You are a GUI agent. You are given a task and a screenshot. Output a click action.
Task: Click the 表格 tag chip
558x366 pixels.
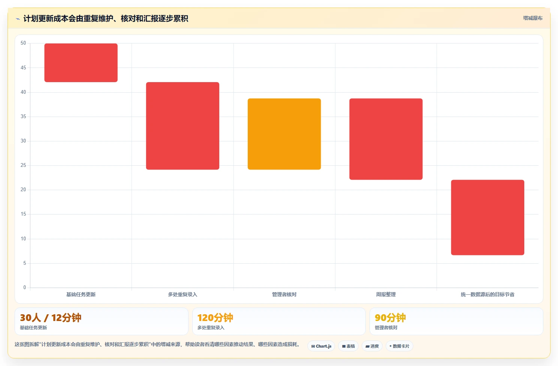(x=348, y=346)
